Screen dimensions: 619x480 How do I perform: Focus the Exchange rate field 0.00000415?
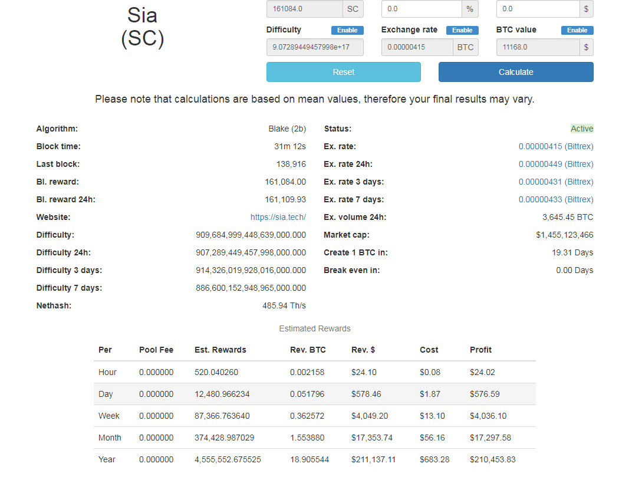(x=417, y=47)
